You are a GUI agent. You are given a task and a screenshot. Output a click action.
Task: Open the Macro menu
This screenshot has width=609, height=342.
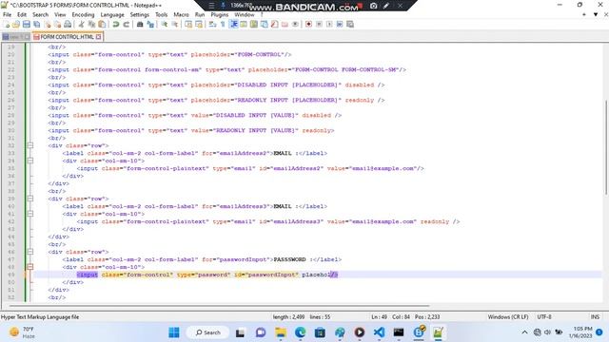pyautogui.click(x=181, y=15)
